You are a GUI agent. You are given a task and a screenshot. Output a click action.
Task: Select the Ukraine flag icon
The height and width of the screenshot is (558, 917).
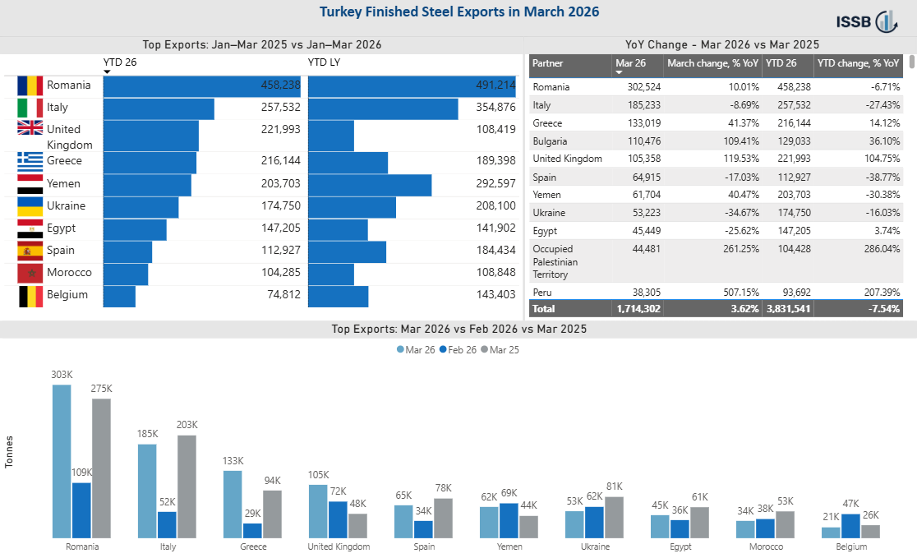click(30, 206)
